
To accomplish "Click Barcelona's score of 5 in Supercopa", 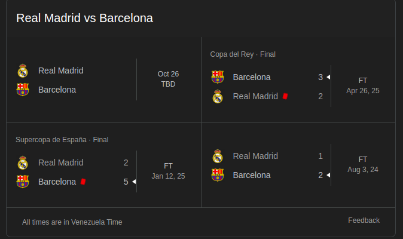I will coord(126,182).
